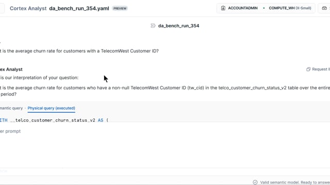The height and width of the screenshot is (185, 330).
Task: Select the Physical query (executed) tab
Action: click(x=52, y=108)
